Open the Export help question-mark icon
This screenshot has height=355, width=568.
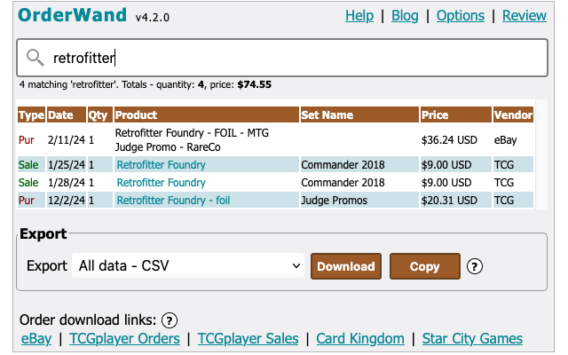[475, 266]
